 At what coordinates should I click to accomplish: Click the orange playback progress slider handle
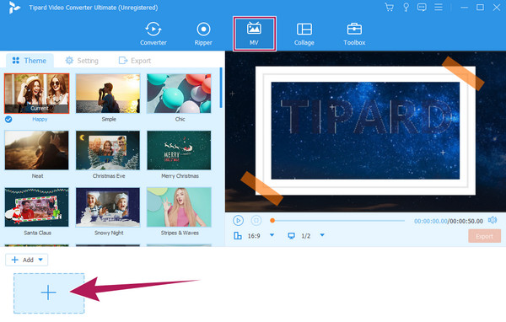pos(272,220)
